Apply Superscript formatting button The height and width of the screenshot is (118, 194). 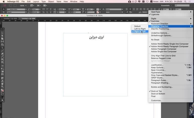pyautogui.click(x=47, y=9)
